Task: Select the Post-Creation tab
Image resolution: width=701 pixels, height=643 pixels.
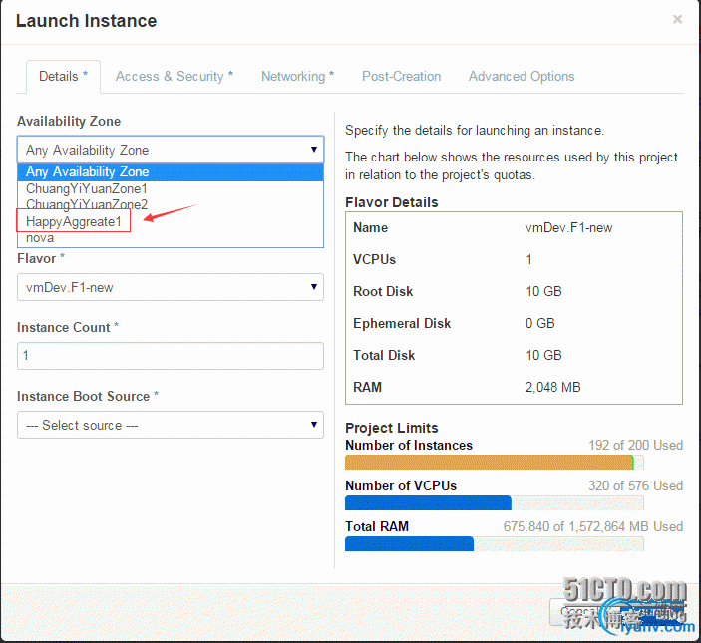Action: [401, 77]
